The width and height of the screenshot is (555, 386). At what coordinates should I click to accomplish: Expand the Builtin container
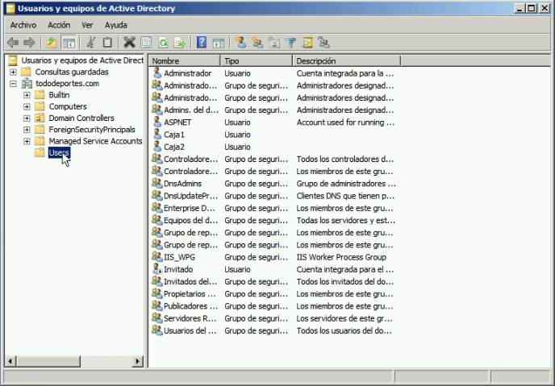(x=27, y=95)
